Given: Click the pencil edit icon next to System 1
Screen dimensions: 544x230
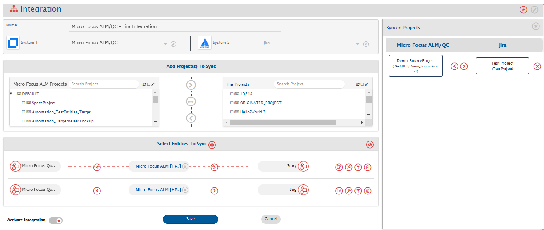Looking at the screenshot, I should click(x=174, y=44).
